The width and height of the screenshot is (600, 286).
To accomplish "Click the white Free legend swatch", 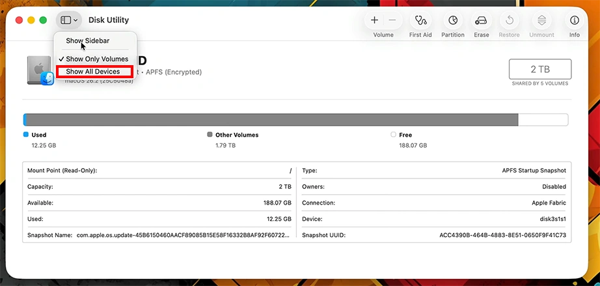I will pos(393,135).
